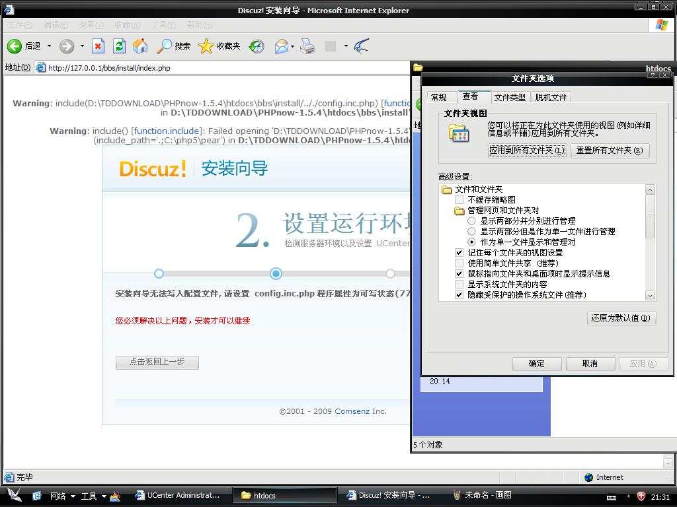Uncheck 记住每个文件夹的视图设置 option
Image resolution: width=677 pixels, height=507 pixels.
459,252
